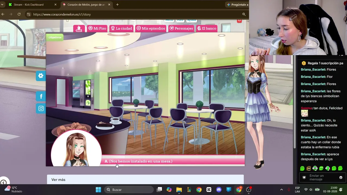347x195 pixels.
Task: Open Google Chrome from the taskbar
Action: point(199,190)
